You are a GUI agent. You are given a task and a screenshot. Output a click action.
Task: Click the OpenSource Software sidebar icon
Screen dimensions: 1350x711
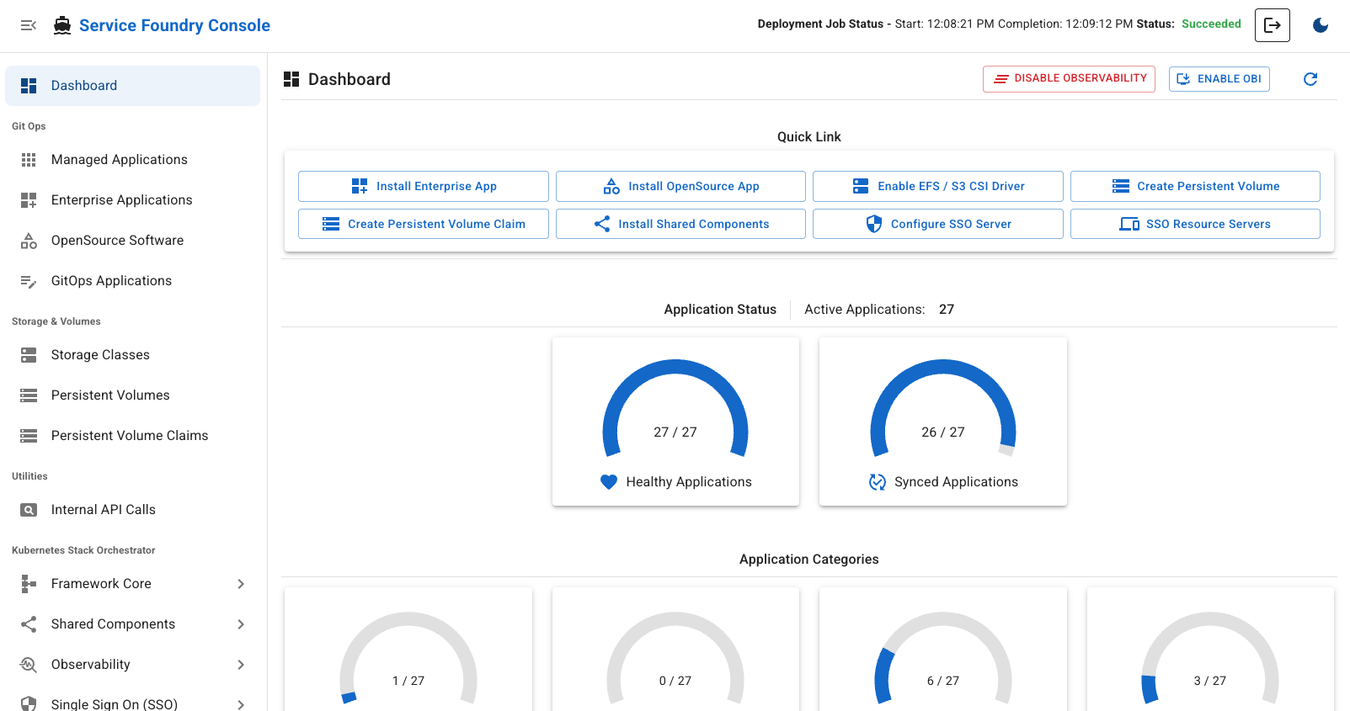coord(29,241)
